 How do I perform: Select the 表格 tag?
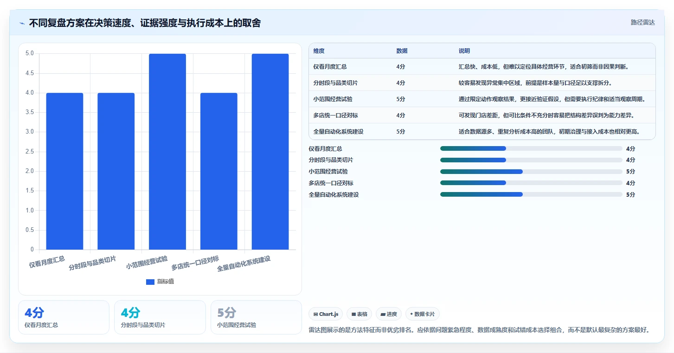pos(359,314)
